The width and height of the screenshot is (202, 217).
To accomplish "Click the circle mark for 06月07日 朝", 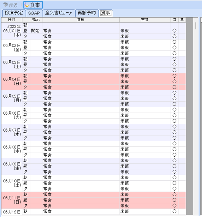I will click(x=174, y=127).
